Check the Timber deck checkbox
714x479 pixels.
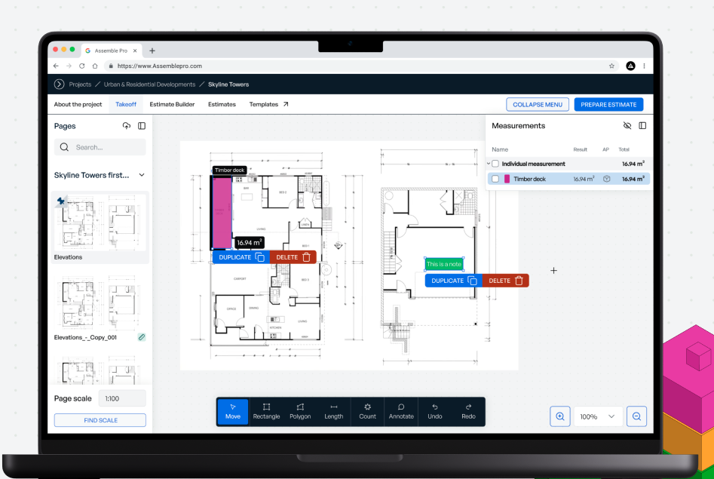coord(495,179)
